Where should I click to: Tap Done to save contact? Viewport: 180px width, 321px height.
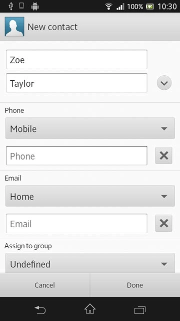[x=135, y=285]
